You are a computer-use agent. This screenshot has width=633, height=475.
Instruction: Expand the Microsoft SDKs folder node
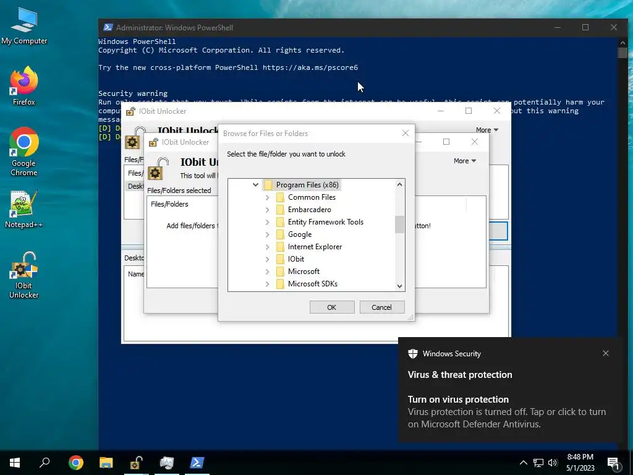click(267, 284)
